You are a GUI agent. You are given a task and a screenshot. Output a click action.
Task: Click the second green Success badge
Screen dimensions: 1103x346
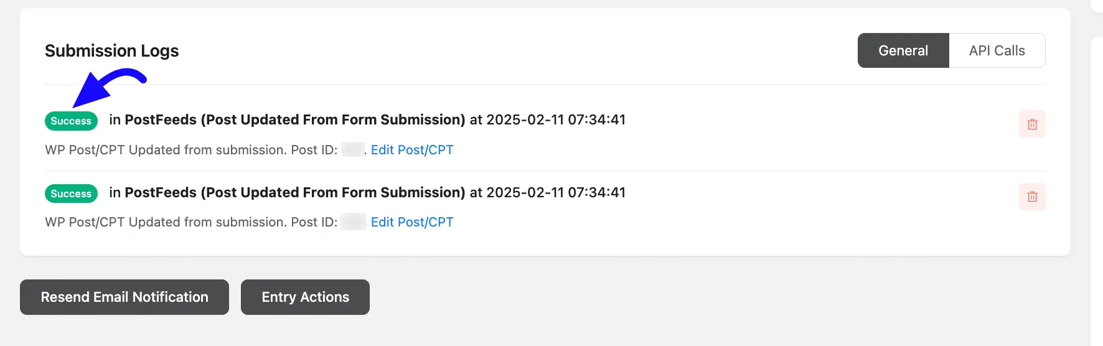[x=71, y=194]
